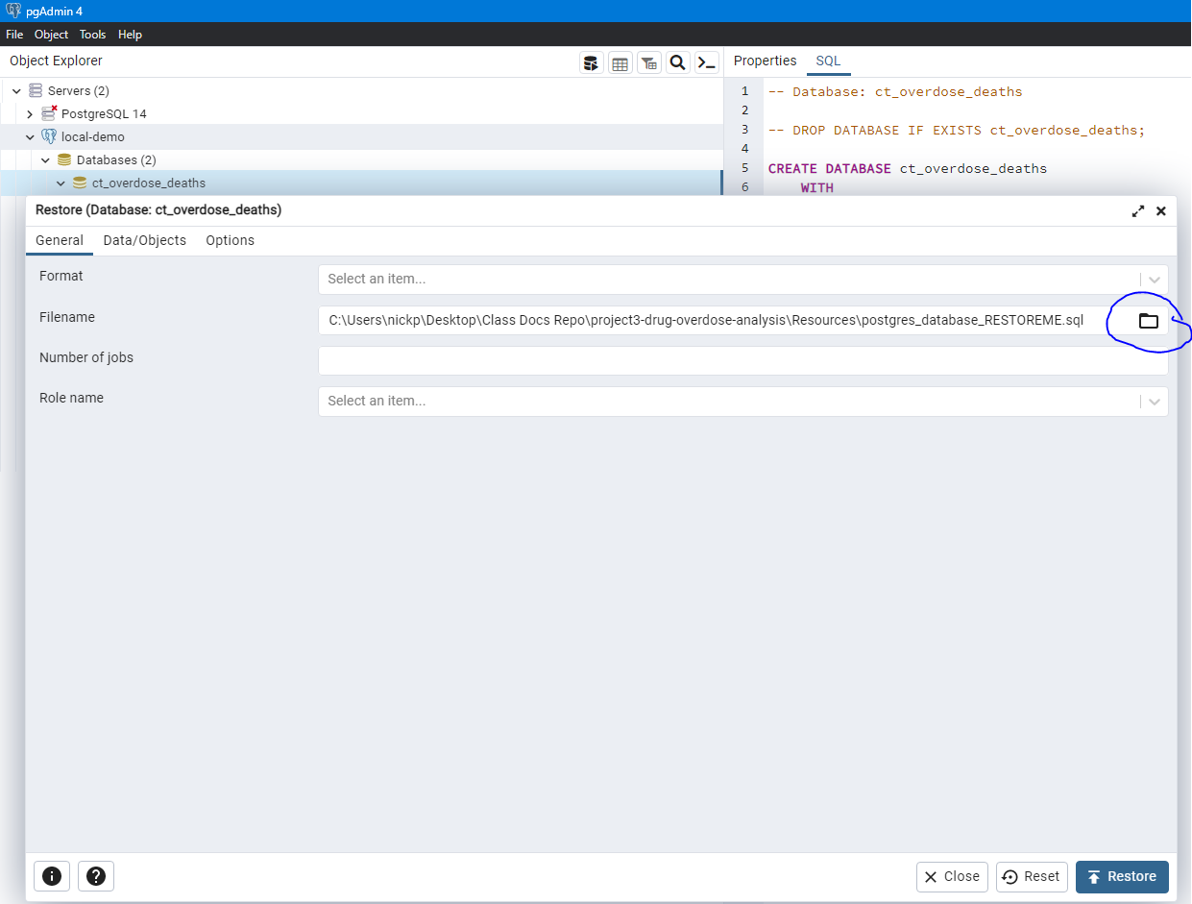Select the ct_overdose_deaths tree row

361,183
